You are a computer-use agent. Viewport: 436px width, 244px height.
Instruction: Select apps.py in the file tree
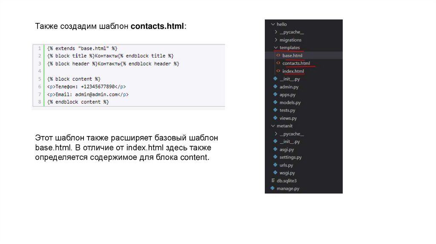[287, 95]
